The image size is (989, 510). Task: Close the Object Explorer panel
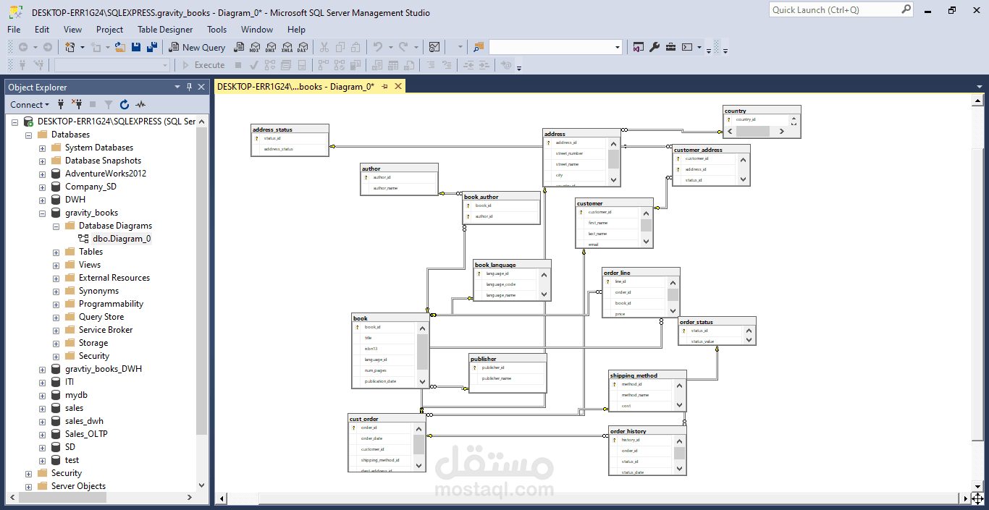pos(202,87)
